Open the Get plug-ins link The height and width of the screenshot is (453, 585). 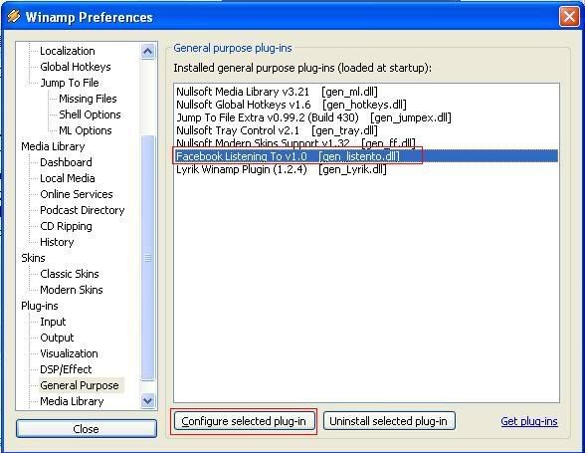(529, 421)
